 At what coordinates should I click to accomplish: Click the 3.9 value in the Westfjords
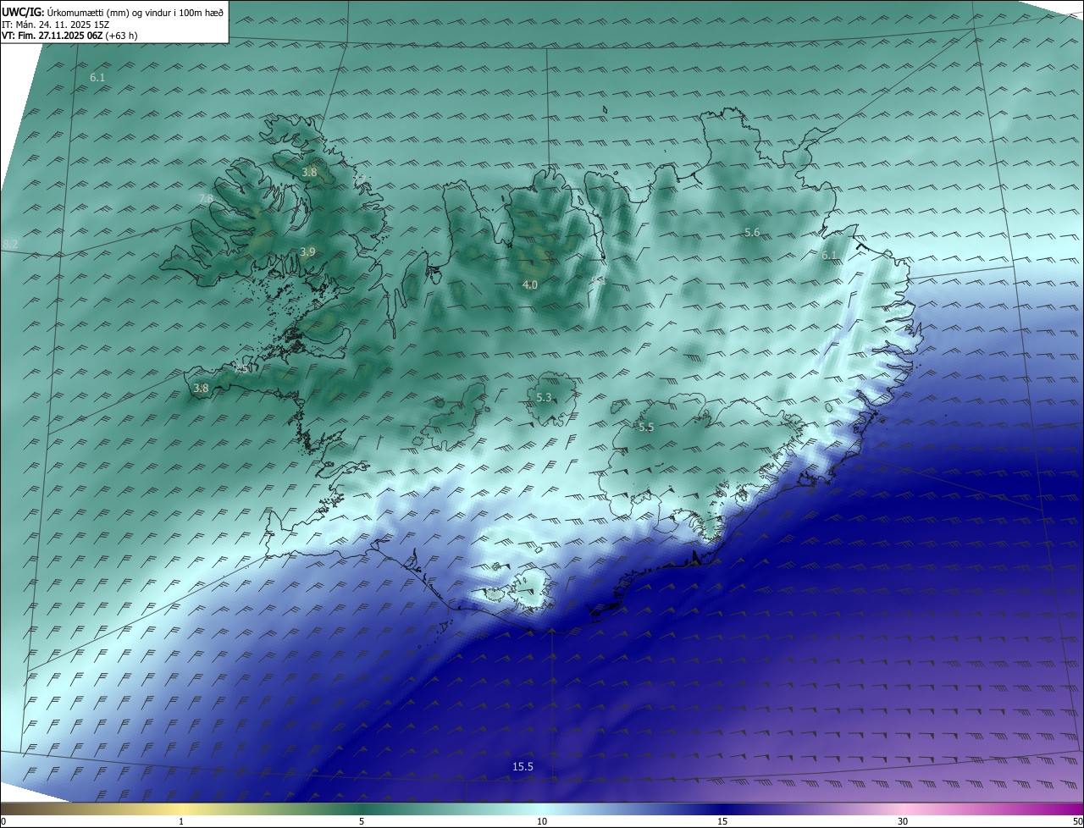click(307, 252)
